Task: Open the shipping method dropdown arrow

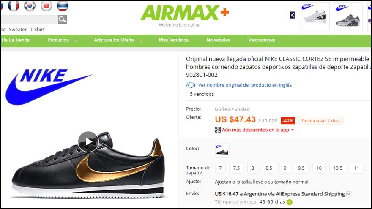Action: [348, 194]
